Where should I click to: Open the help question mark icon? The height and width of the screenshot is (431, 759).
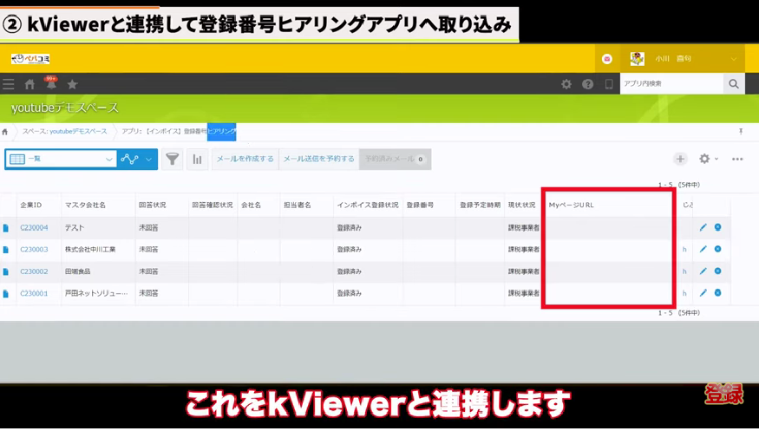pos(588,84)
